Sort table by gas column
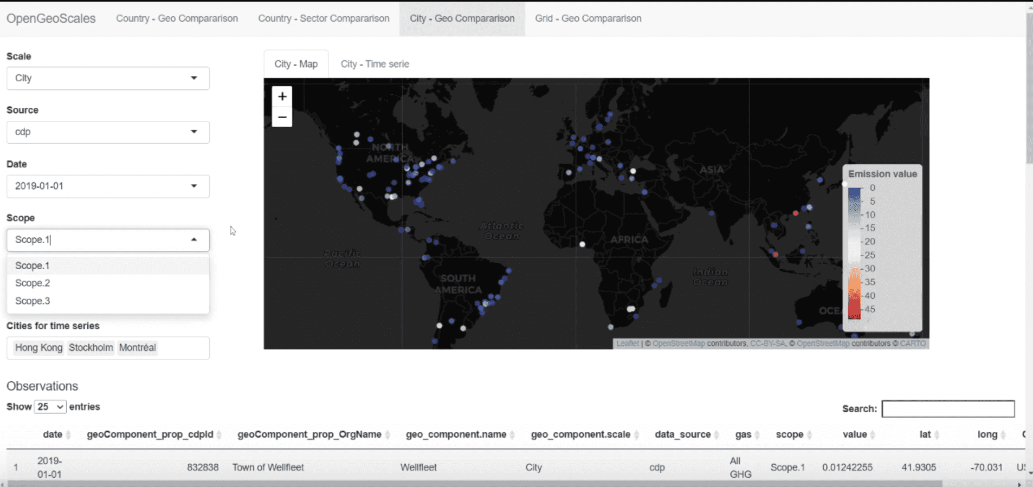This screenshot has width=1033, height=487. click(743, 434)
